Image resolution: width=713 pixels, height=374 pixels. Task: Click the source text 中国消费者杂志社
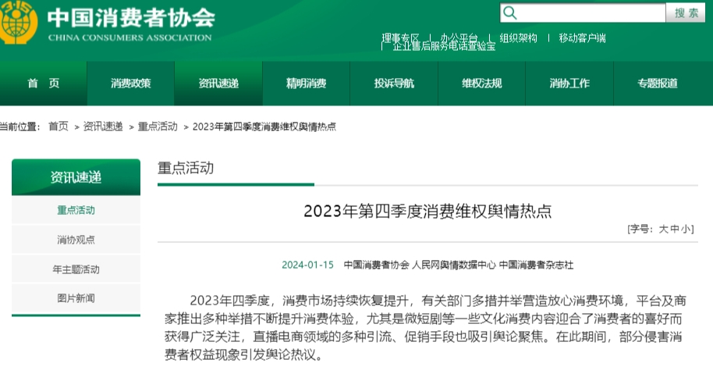point(536,265)
